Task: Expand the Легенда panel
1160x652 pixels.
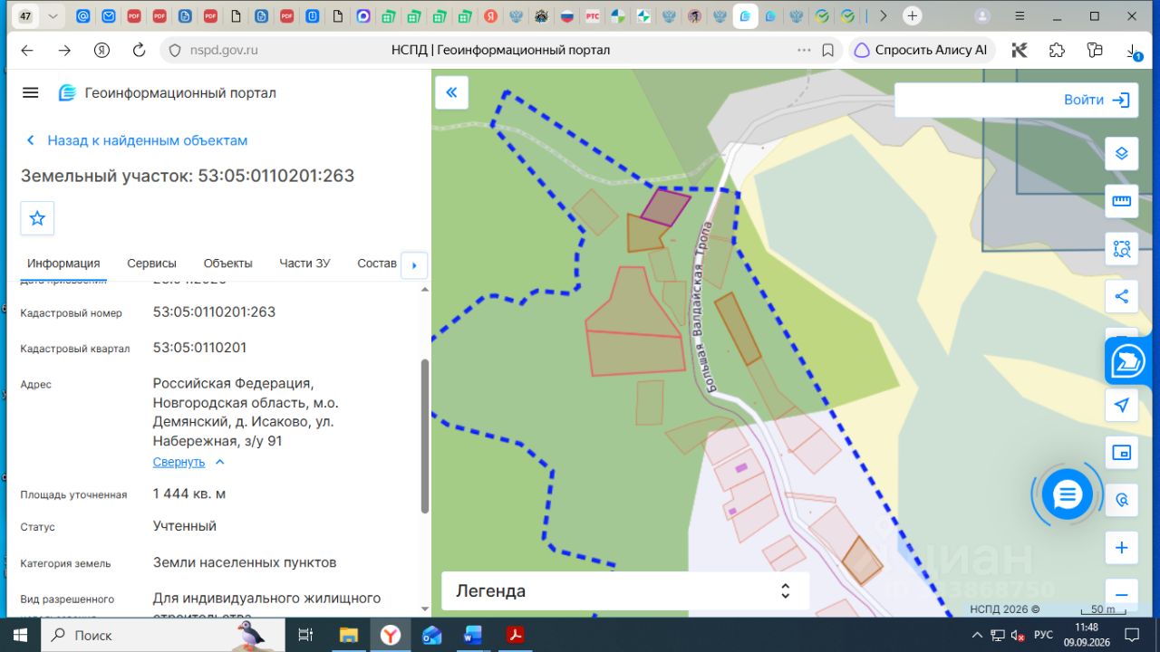Action: click(x=621, y=591)
